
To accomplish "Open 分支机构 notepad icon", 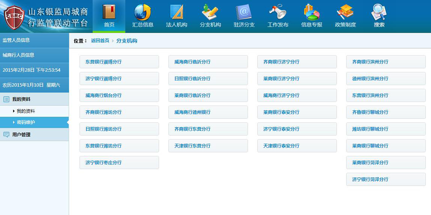I will [x=210, y=12].
